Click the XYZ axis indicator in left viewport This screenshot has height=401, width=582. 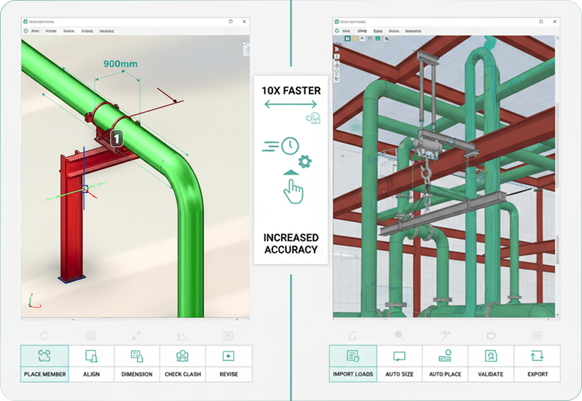coord(31,300)
